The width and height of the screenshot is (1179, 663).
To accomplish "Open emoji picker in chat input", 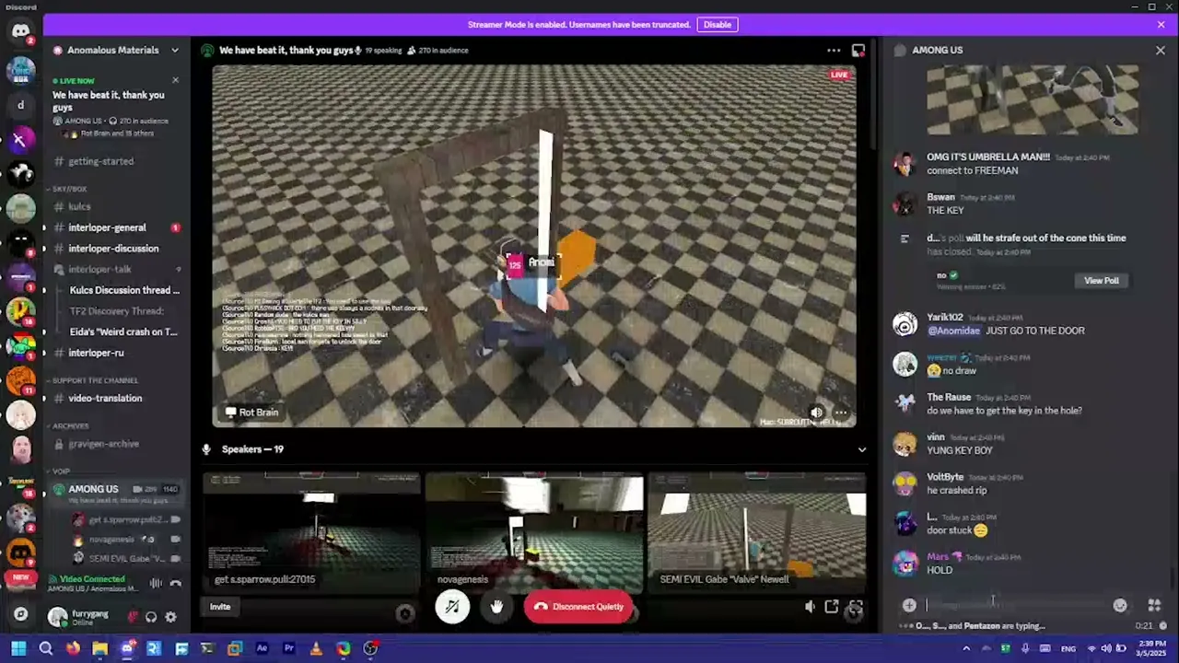I will 1119,605.
